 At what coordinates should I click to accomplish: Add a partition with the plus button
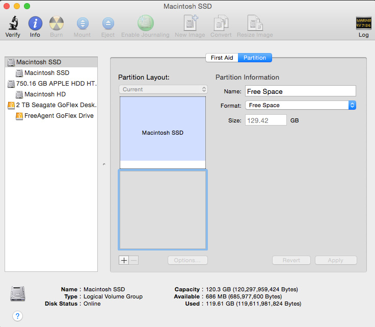[124, 260]
